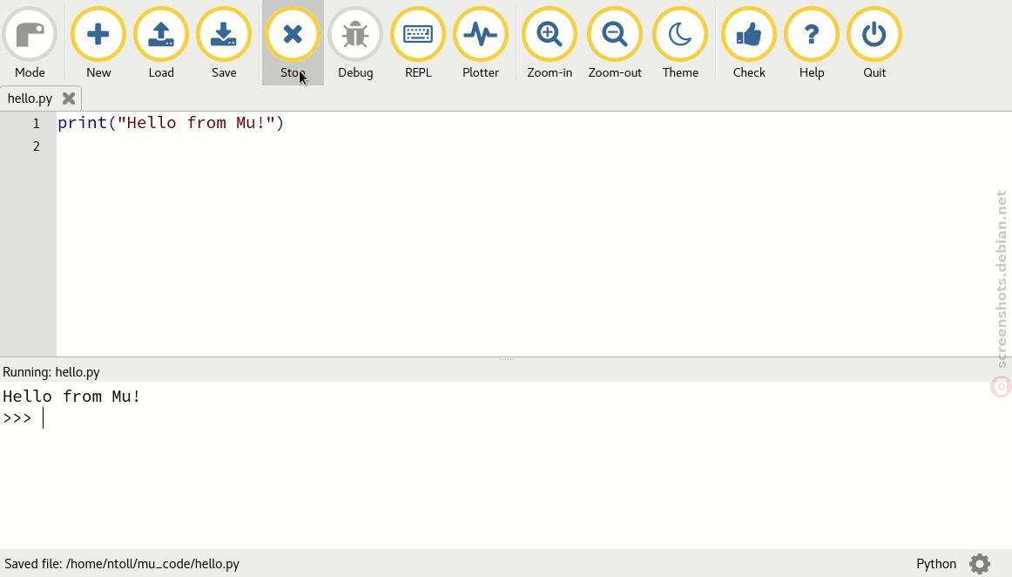Click the Python mode label in status bar

(x=936, y=563)
